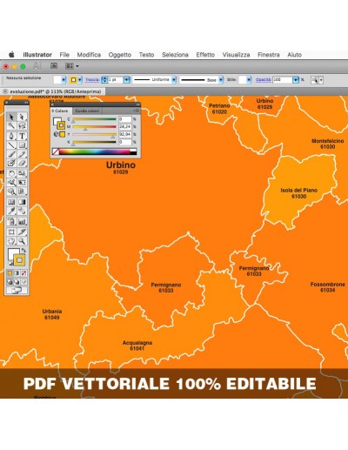Select the Free Transform tool
Image resolution: width=348 pixels, height=450 pixels.
(22, 182)
